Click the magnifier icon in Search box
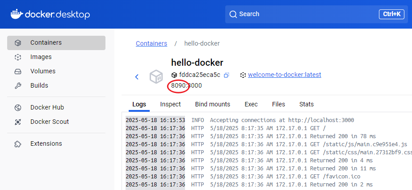This screenshot has width=412, height=190. click(233, 14)
